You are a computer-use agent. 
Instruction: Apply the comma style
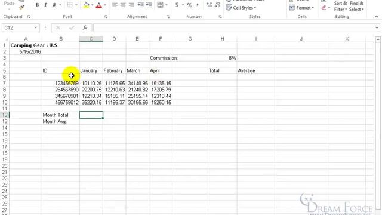[197, 5]
